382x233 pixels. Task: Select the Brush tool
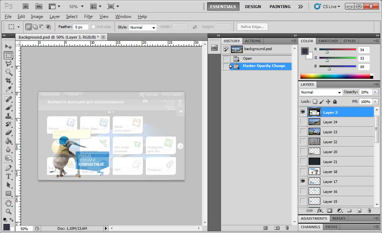[8, 107]
